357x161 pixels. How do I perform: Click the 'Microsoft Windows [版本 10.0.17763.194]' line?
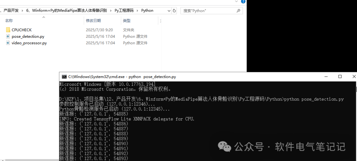pyautogui.click(x=107, y=84)
